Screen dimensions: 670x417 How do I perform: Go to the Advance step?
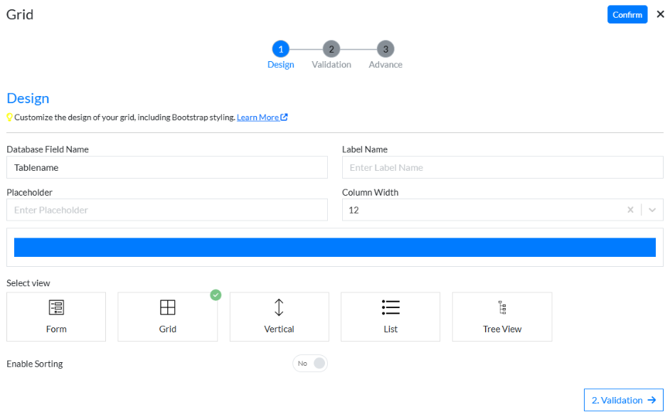(385, 64)
